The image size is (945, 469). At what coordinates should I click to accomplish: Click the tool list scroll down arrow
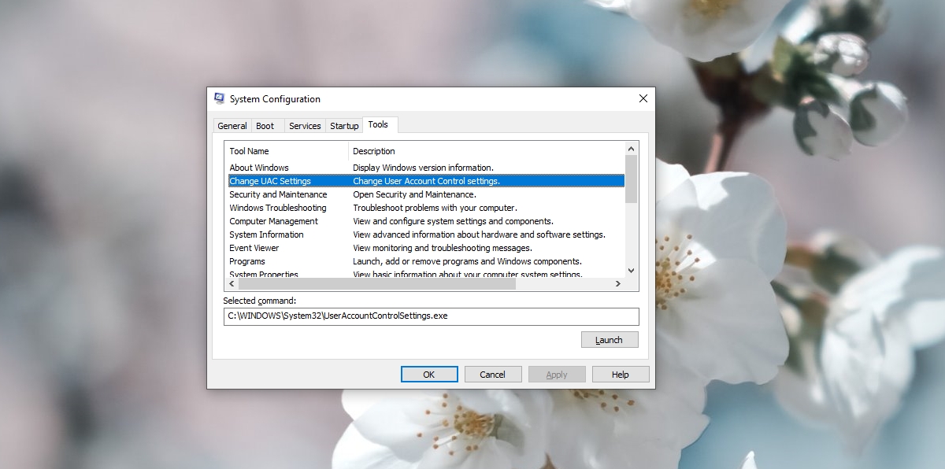coord(631,271)
